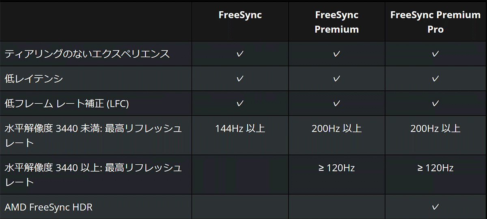
Task: Click the ≥ 120Hz value under FreeSync Premium
Action: coord(336,168)
